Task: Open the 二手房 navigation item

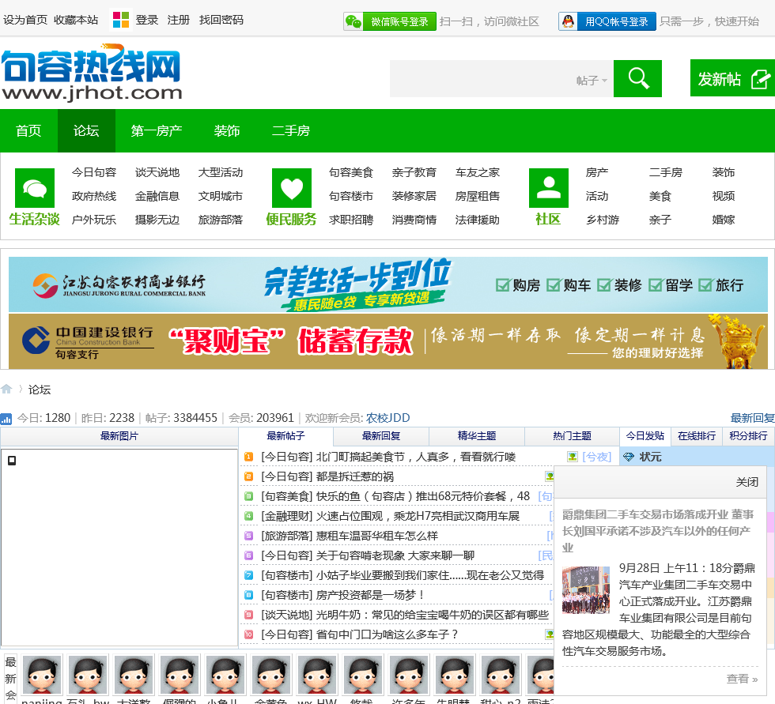Action: 291,131
